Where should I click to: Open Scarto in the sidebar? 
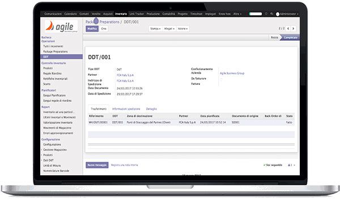tap(47, 84)
